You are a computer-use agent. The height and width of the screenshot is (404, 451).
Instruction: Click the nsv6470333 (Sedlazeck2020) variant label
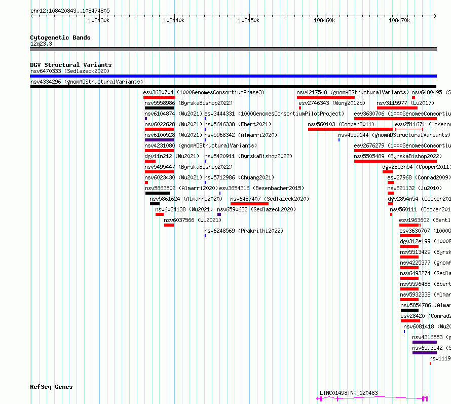click(x=70, y=71)
